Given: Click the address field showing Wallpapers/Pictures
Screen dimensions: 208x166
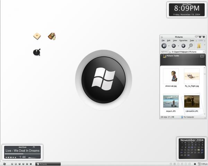Looking at the screenshot, I should [186, 52].
